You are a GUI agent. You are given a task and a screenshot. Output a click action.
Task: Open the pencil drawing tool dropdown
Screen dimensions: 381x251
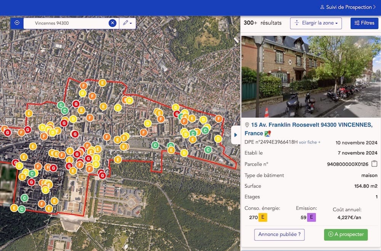127,23
